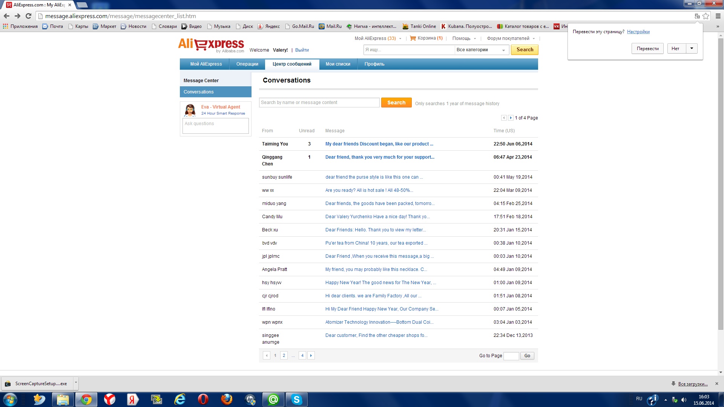724x407 pixels.
Task: Go to page 2 of conversations
Action: [284, 355]
